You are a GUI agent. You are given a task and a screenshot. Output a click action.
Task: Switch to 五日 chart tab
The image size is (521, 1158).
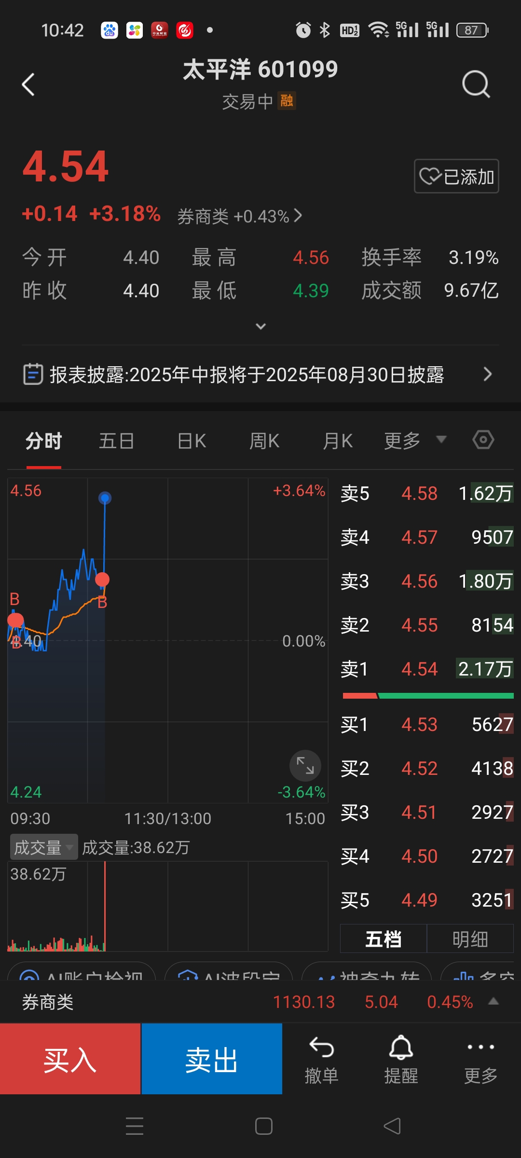(116, 441)
